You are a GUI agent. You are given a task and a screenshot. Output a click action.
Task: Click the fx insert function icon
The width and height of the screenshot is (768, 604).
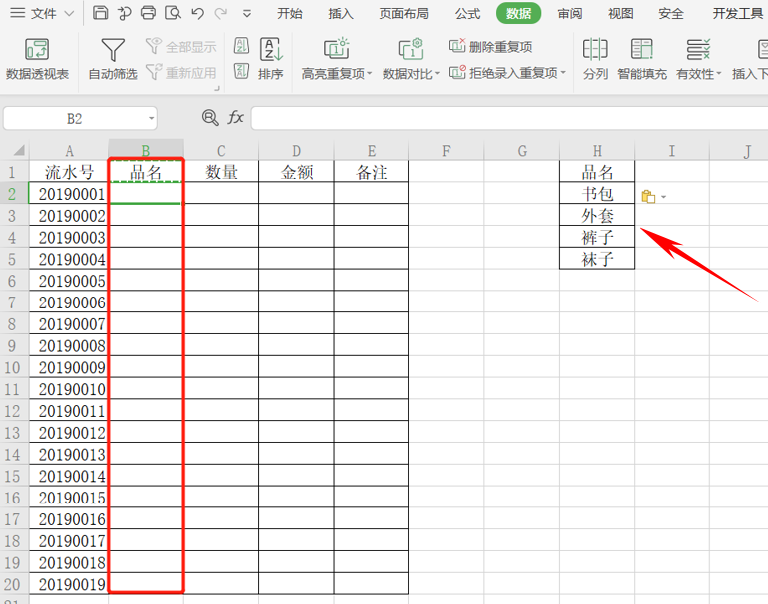tap(236, 118)
